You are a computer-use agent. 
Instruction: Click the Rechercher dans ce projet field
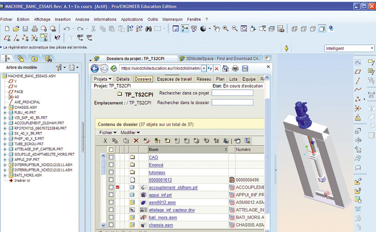232,93
